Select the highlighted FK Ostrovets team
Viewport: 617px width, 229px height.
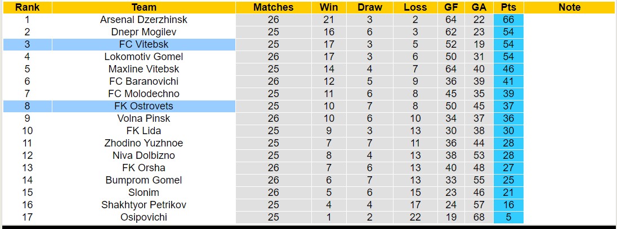pyautogui.click(x=144, y=106)
